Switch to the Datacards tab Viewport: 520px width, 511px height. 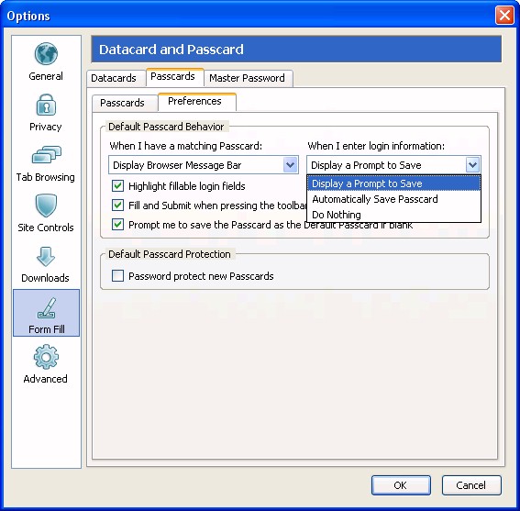click(x=114, y=78)
